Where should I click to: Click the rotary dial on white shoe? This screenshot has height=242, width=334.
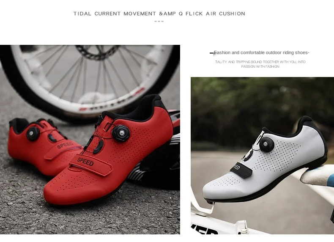point(266,144)
